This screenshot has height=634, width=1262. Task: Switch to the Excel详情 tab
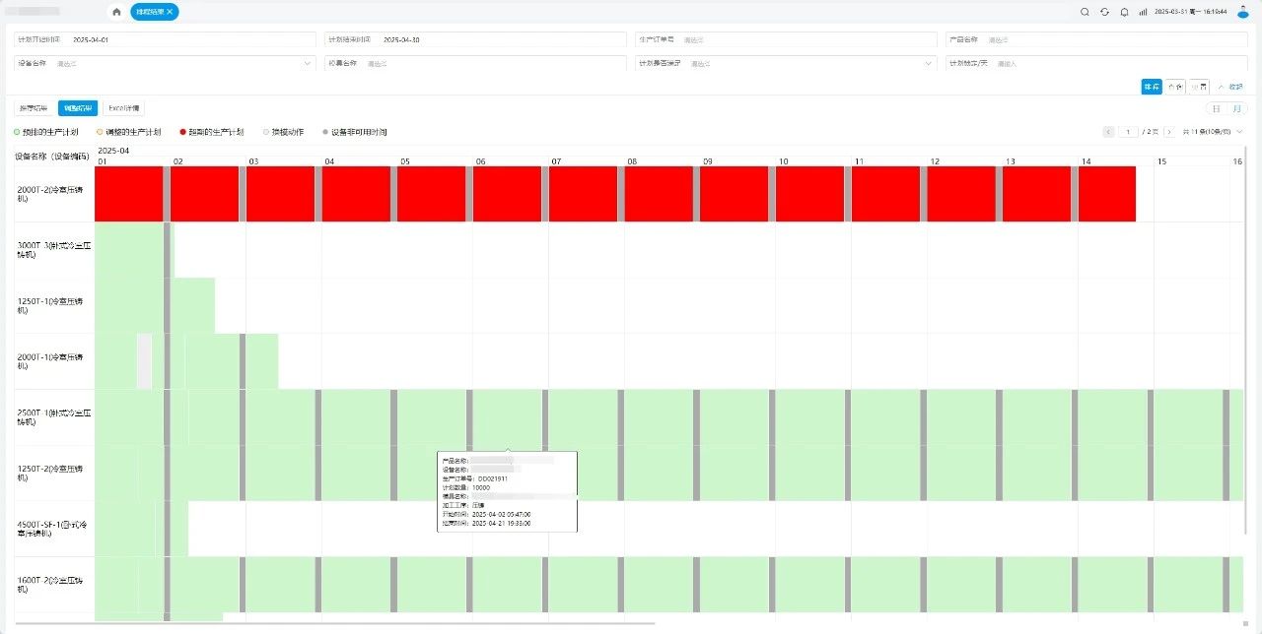point(123,108)
